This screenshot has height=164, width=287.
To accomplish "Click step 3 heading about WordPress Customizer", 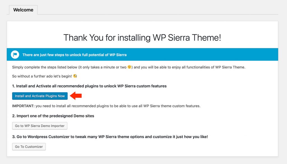I will (110, 137).
